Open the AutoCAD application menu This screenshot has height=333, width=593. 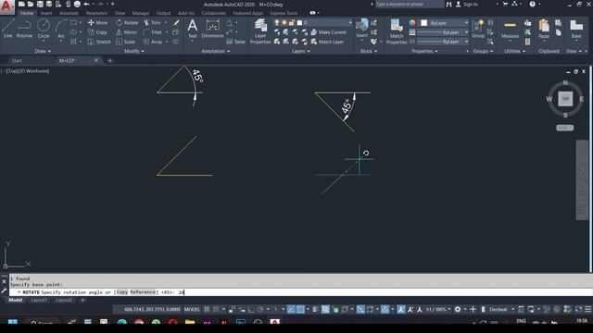point(6,6)
